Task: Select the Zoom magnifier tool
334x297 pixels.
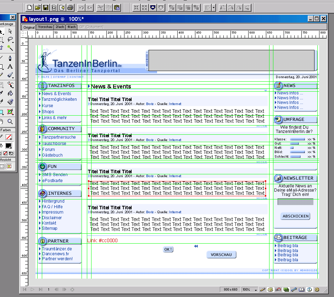Action: tap(10, 121)
